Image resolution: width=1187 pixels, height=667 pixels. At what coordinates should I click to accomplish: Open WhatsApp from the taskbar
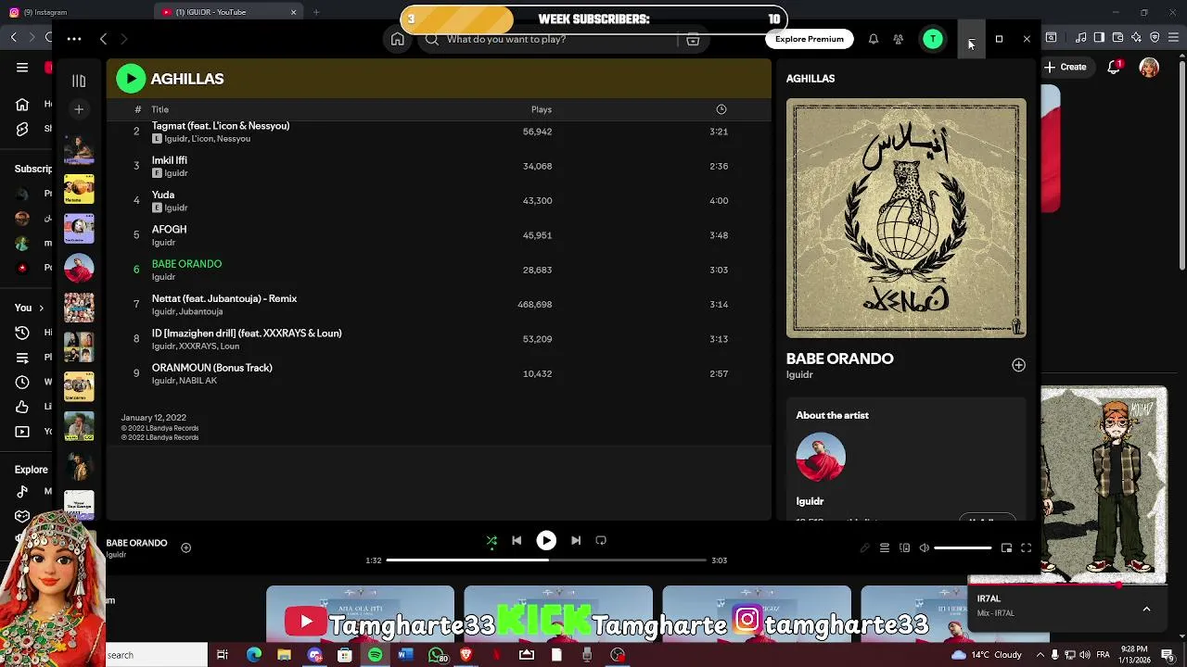tap(436, 655)
